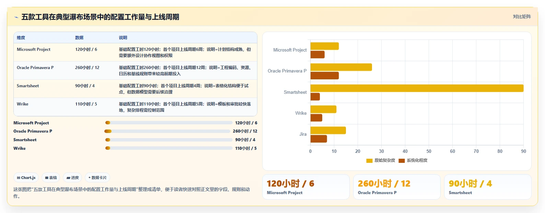Click table cell 260小时 / 12
The height and width of the screenshot is (213, 545).
pyautogui.click(x=87, y=68)
